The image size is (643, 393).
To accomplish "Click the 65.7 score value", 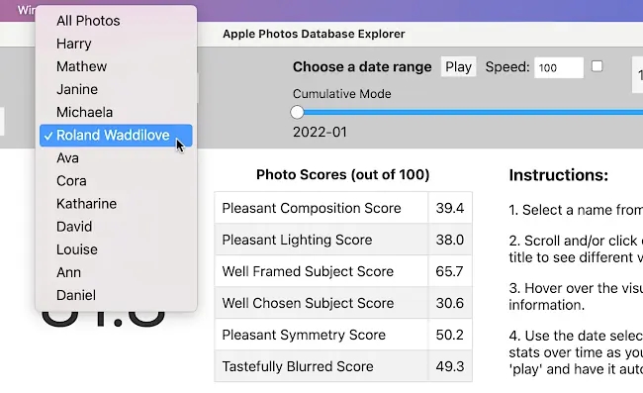I will tap(449, 271).
